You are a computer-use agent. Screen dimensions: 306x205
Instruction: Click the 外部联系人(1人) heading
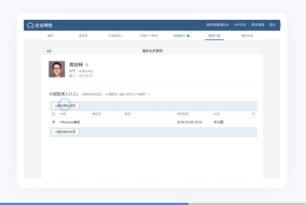[x=64, y=95]
